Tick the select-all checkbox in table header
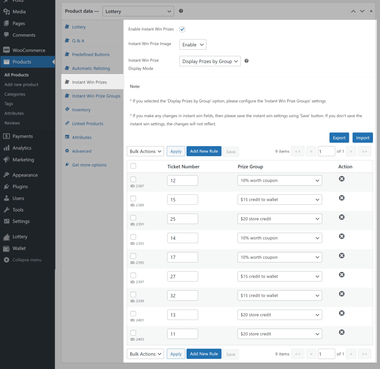Image resolution: width=380 pixels, height=369 pixels. (133, 166)
